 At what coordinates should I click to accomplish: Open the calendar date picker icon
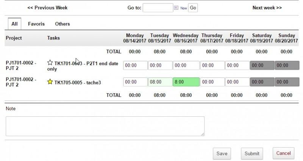point(176,8)
